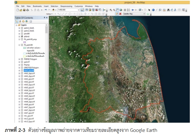The width and height of the screenshot is (193, 136).
Task: Expand the PKBND Polygon layer node
Action: [x=19, y=59]
